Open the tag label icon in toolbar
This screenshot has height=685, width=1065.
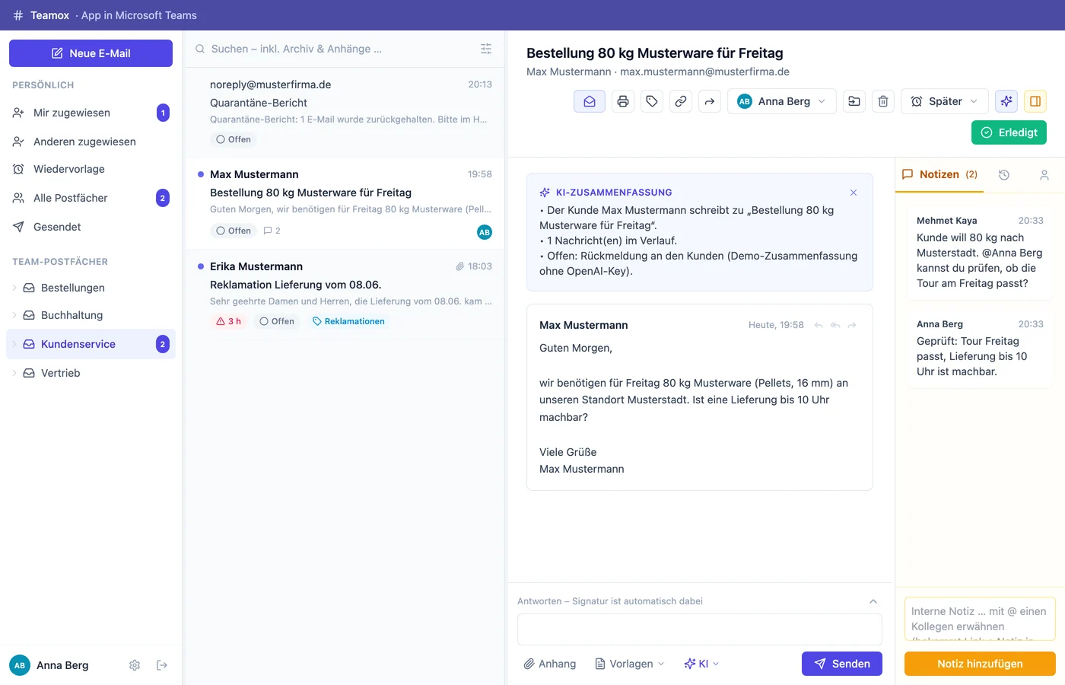point(652,101)
